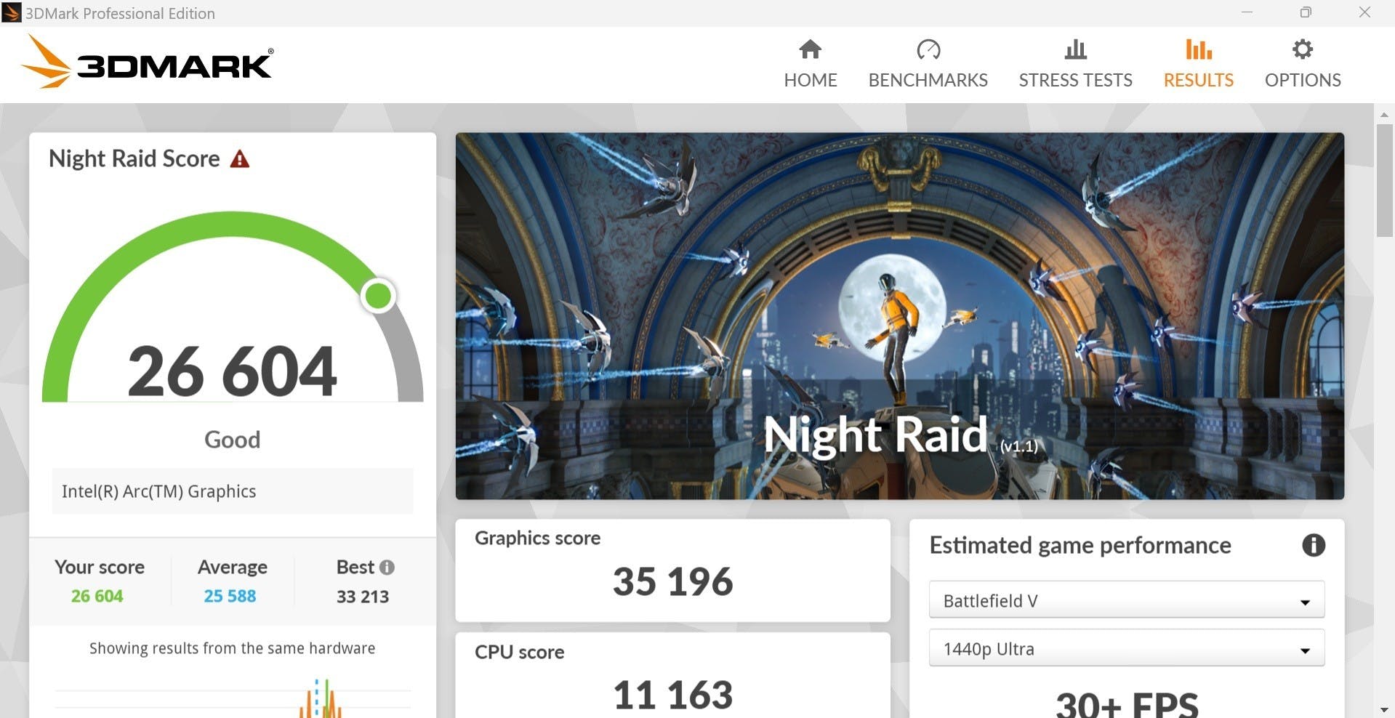Open the 1440p Ultra resolution dropdown
Image resolution: width=1395 pixels, height=718 pixels.
pyautogui.click(x=1126, y=649)
